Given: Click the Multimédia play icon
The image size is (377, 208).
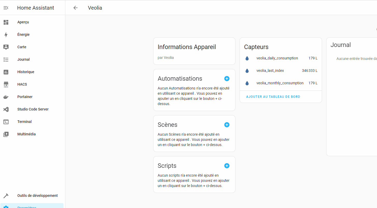Looking at the screenshot, I should (6, 134).
